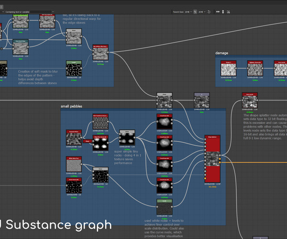Expand the dropdown arrow at the filter field's end
This screenshot has height=239, width=287.
53,12
